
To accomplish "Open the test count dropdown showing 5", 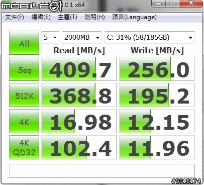I will point(50,37).
